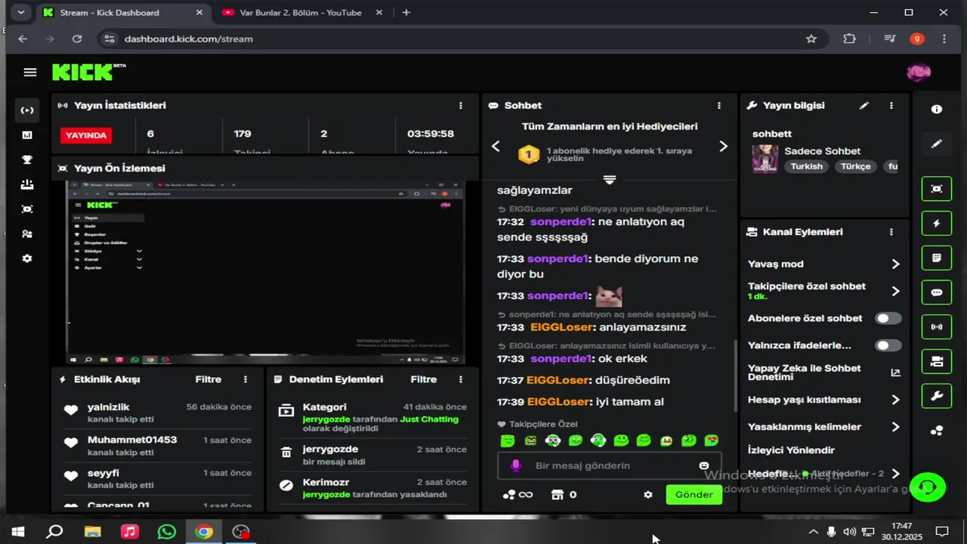
Task: Expand the Yavaş mod option
Action: pyautogui.click(x=895, y=264)
